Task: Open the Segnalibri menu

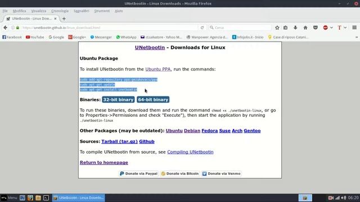Action: click(81, 11)
